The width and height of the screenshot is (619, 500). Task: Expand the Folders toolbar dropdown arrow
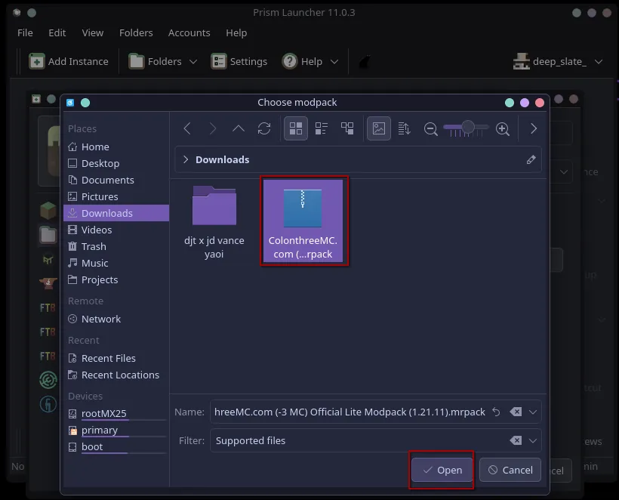[x=193, y=62]
